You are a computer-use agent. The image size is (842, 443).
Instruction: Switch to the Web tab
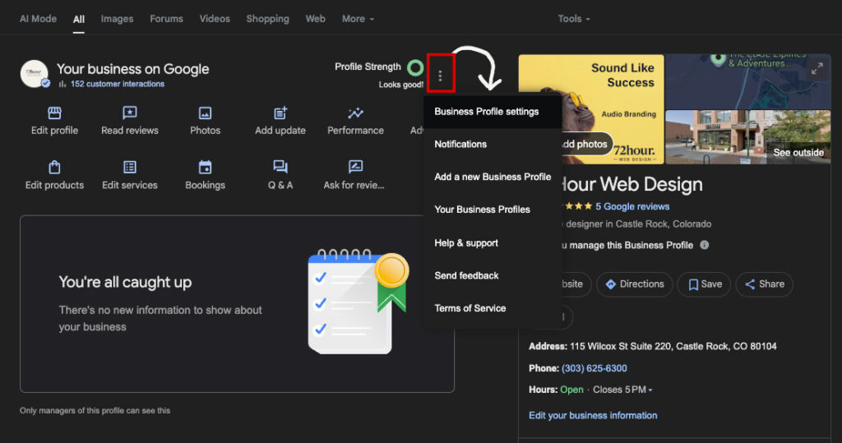click(315, 19)
